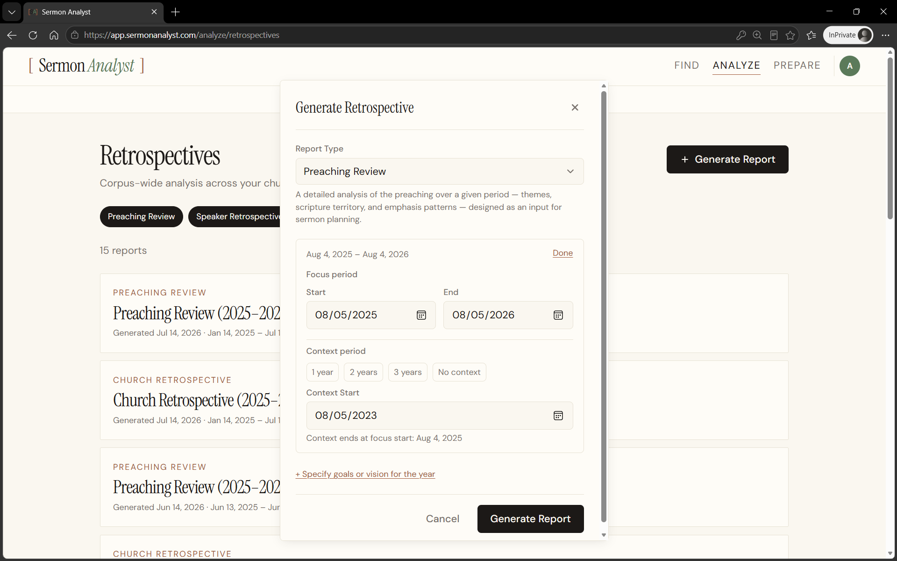
Task: Open the user avatar menu A
Action: (x=849, y=66)
